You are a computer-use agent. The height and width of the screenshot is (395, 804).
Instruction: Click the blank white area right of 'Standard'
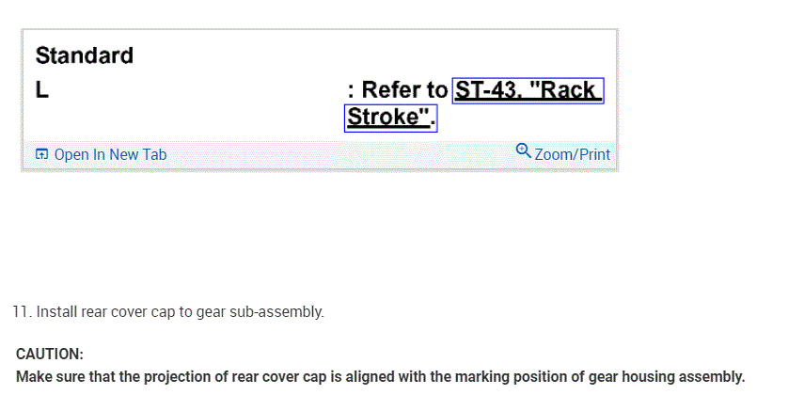point(376,55)
